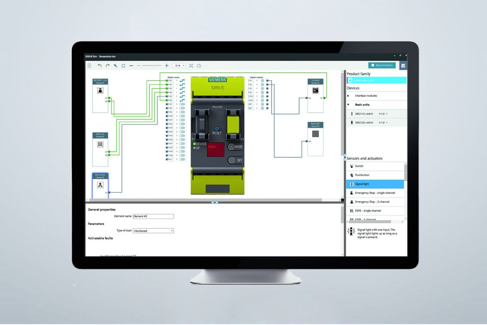This screenshot has height=325, width=487.
Task: Toggle the device library panel icon
Action: pos(403,65)
